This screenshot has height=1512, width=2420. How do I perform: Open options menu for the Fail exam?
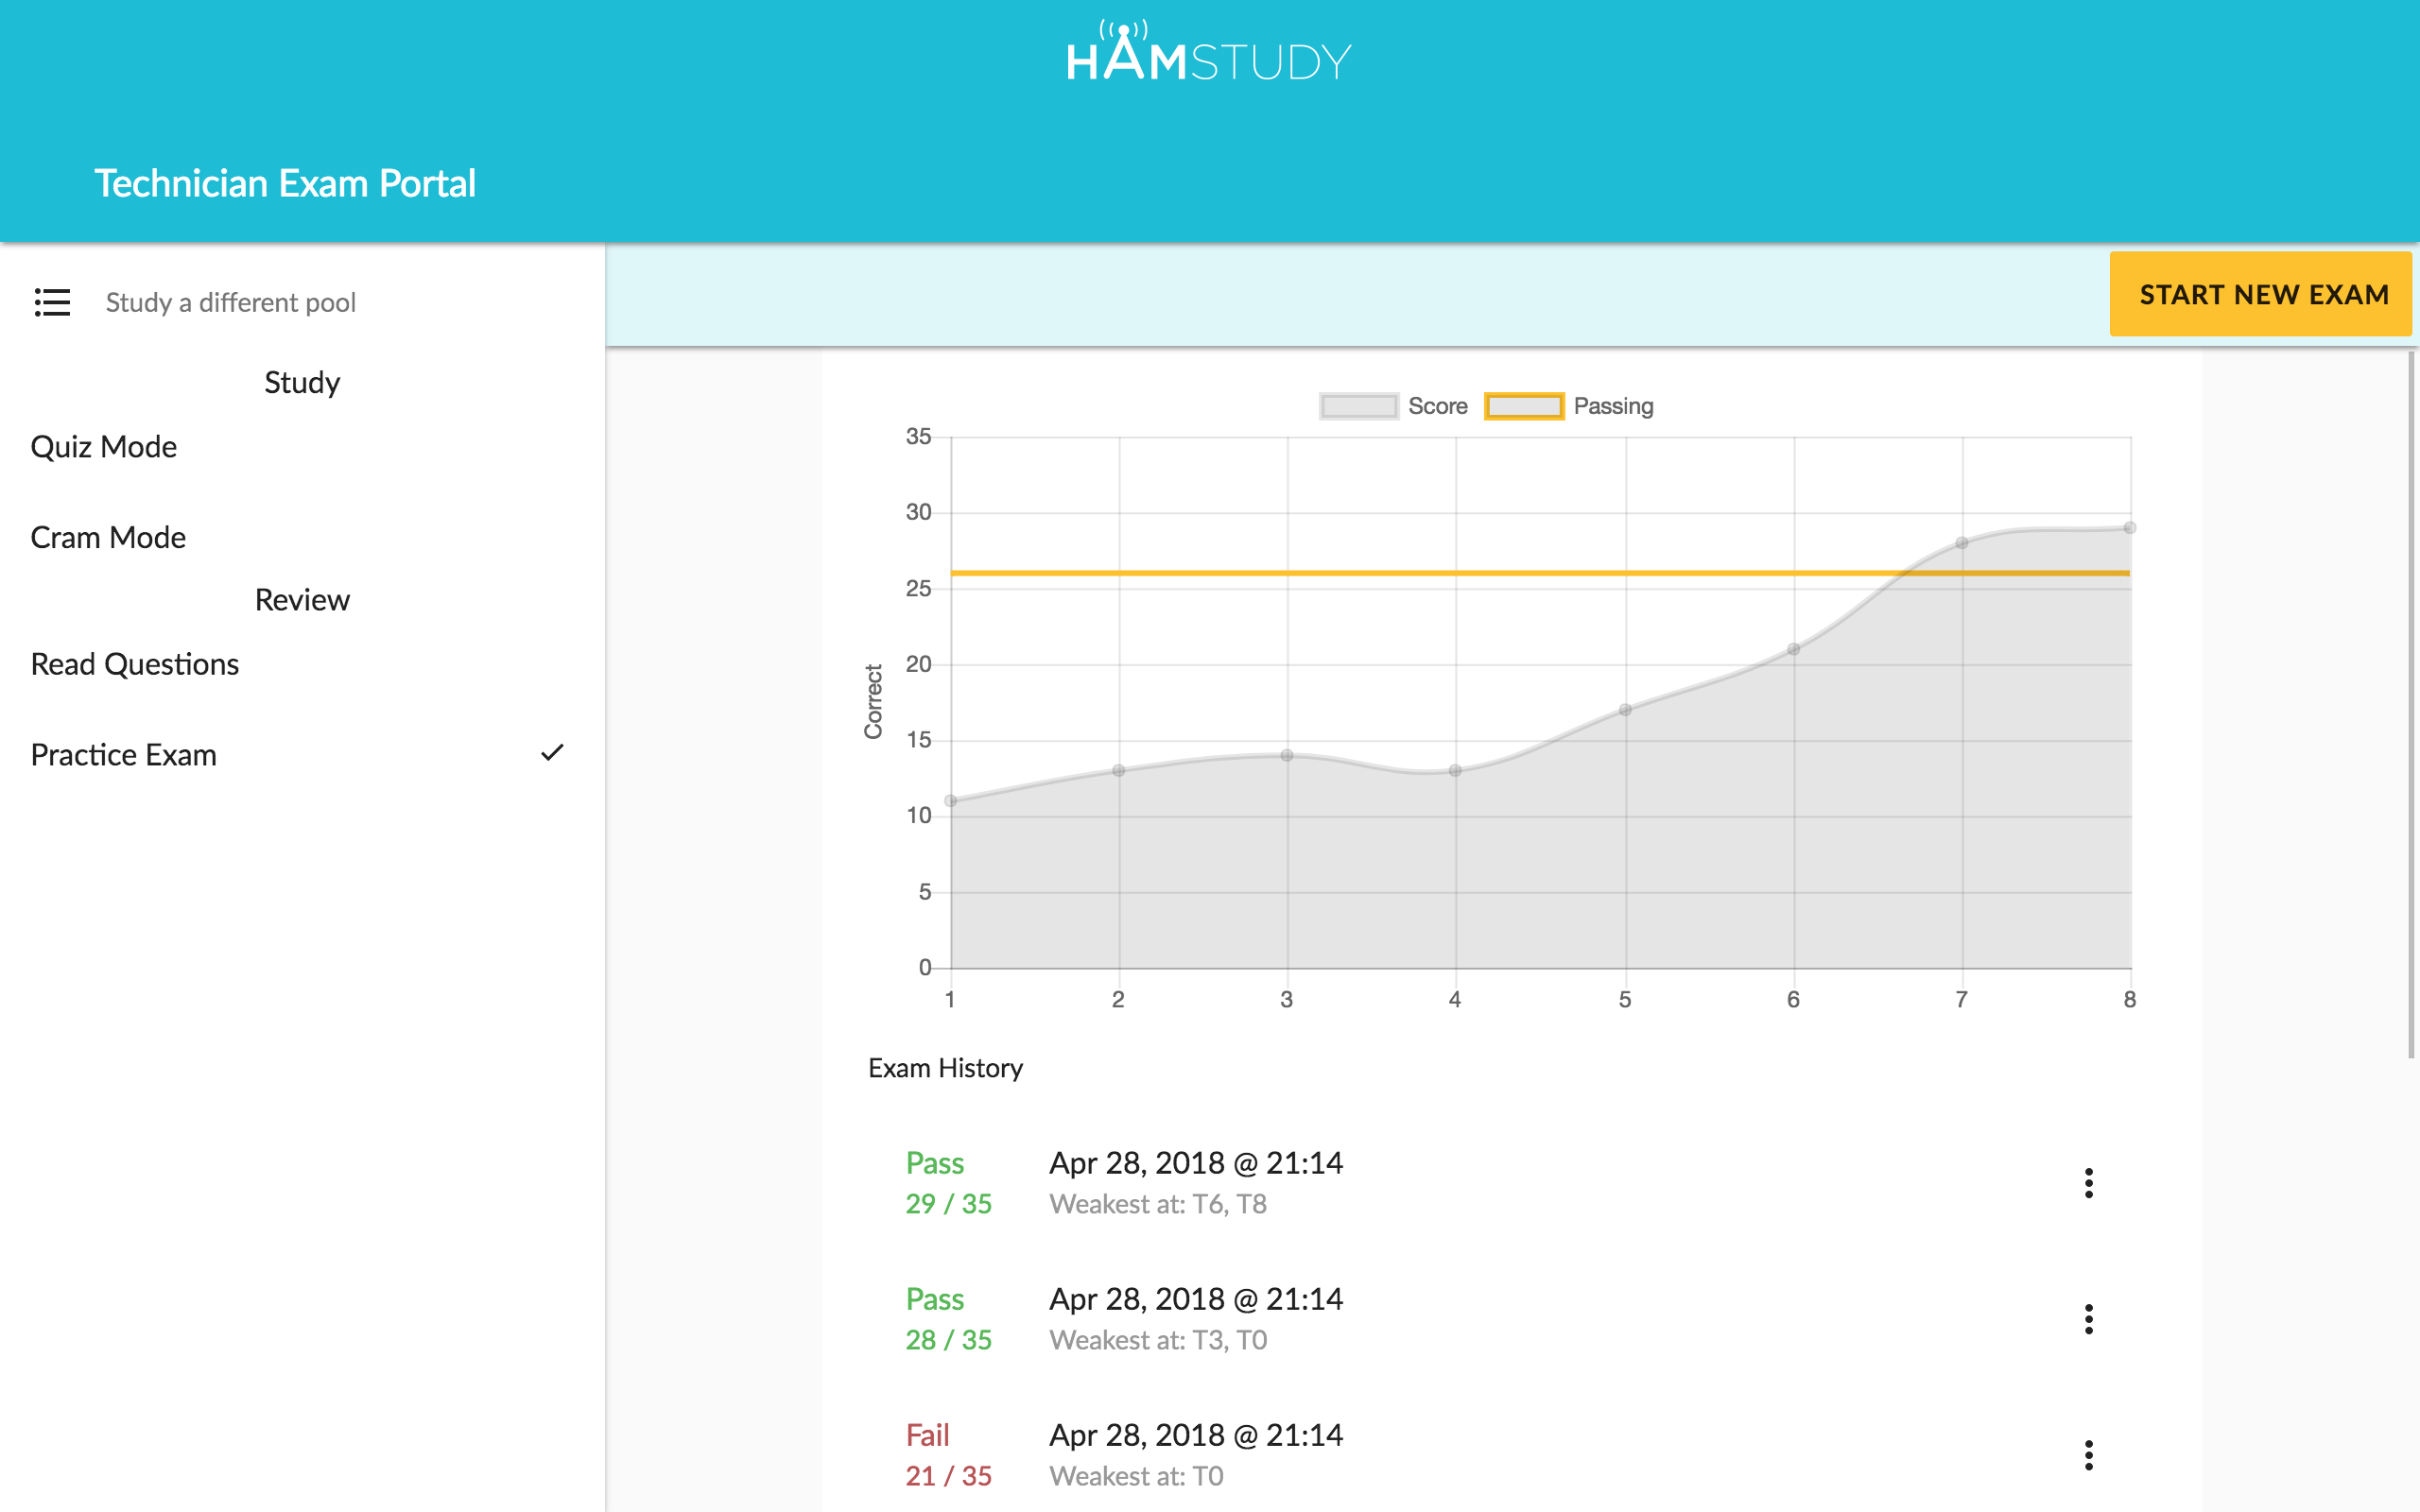coord(2088,1455)
